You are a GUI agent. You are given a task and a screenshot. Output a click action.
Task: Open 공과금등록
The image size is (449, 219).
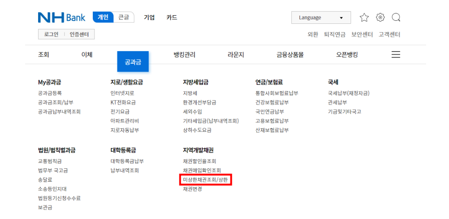point(50,93)
